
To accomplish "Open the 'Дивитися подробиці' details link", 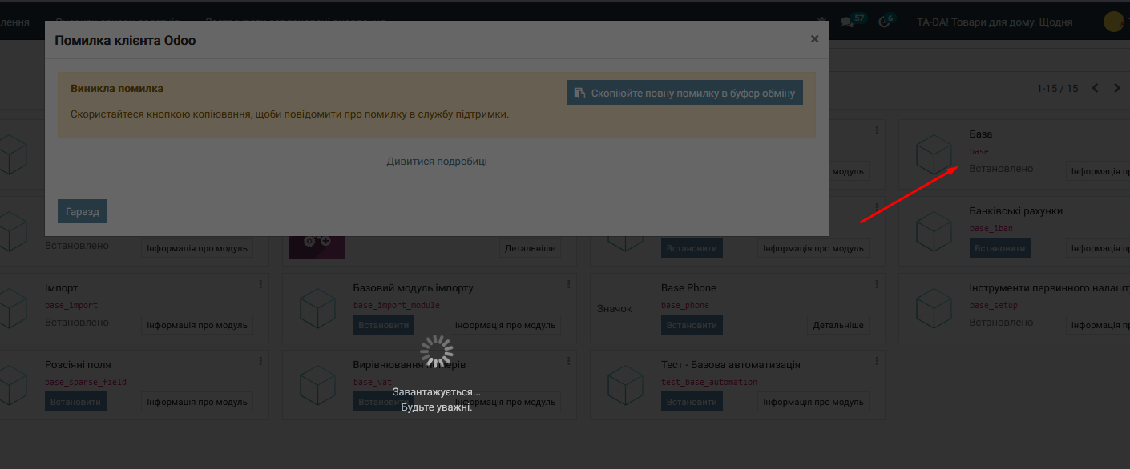I will (x=437, y=161).
